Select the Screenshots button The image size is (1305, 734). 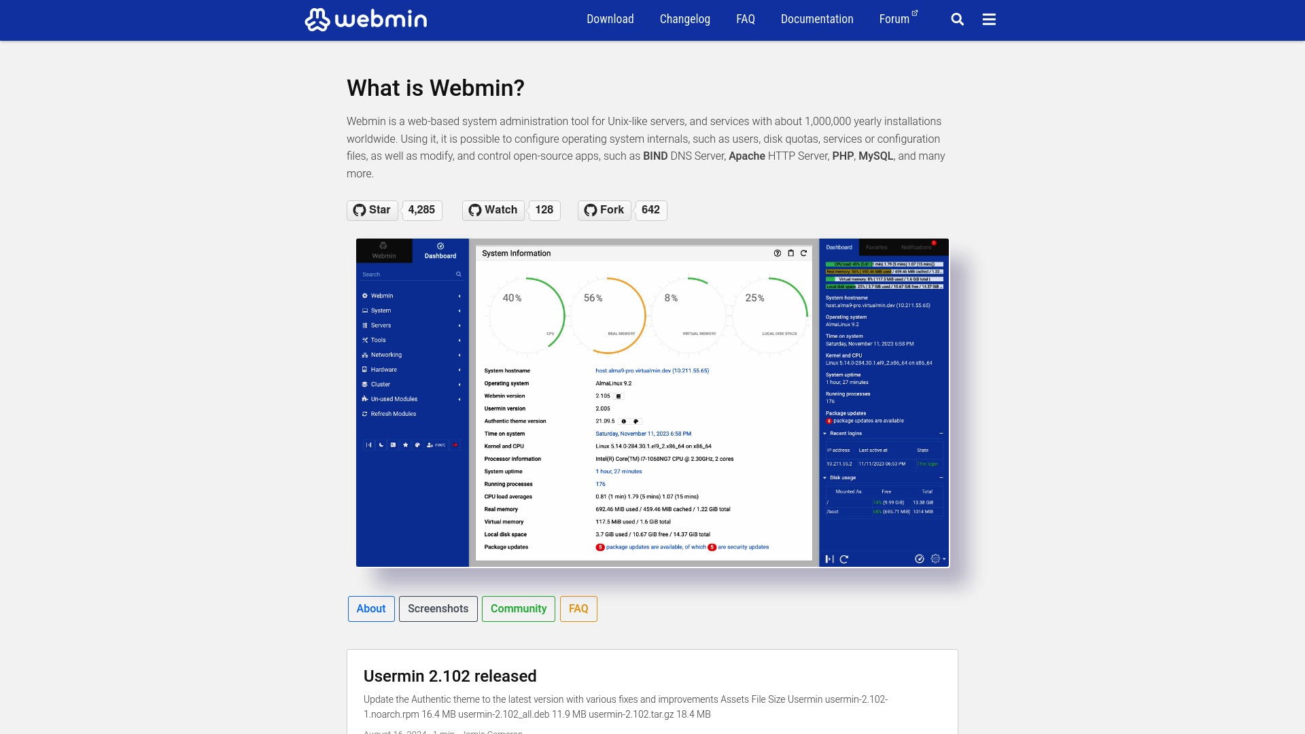[x=438, y=609]
